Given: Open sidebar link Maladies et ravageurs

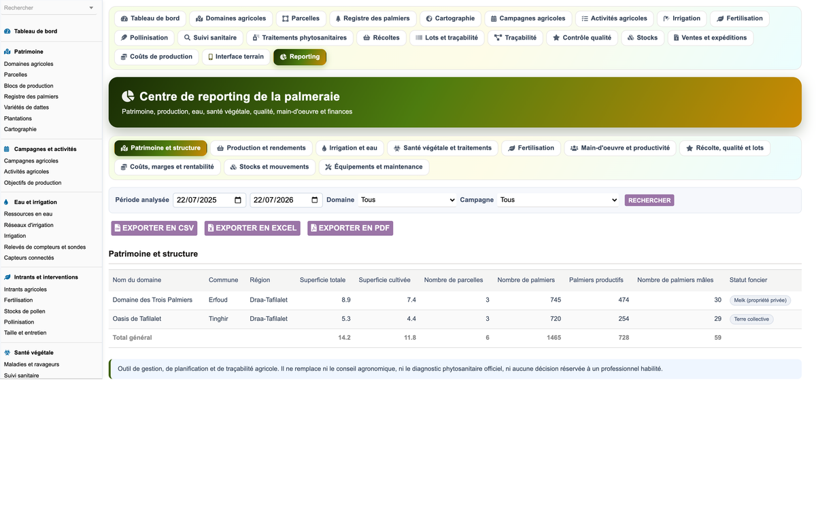Looking at the screenshot, I should coord(31,364).
